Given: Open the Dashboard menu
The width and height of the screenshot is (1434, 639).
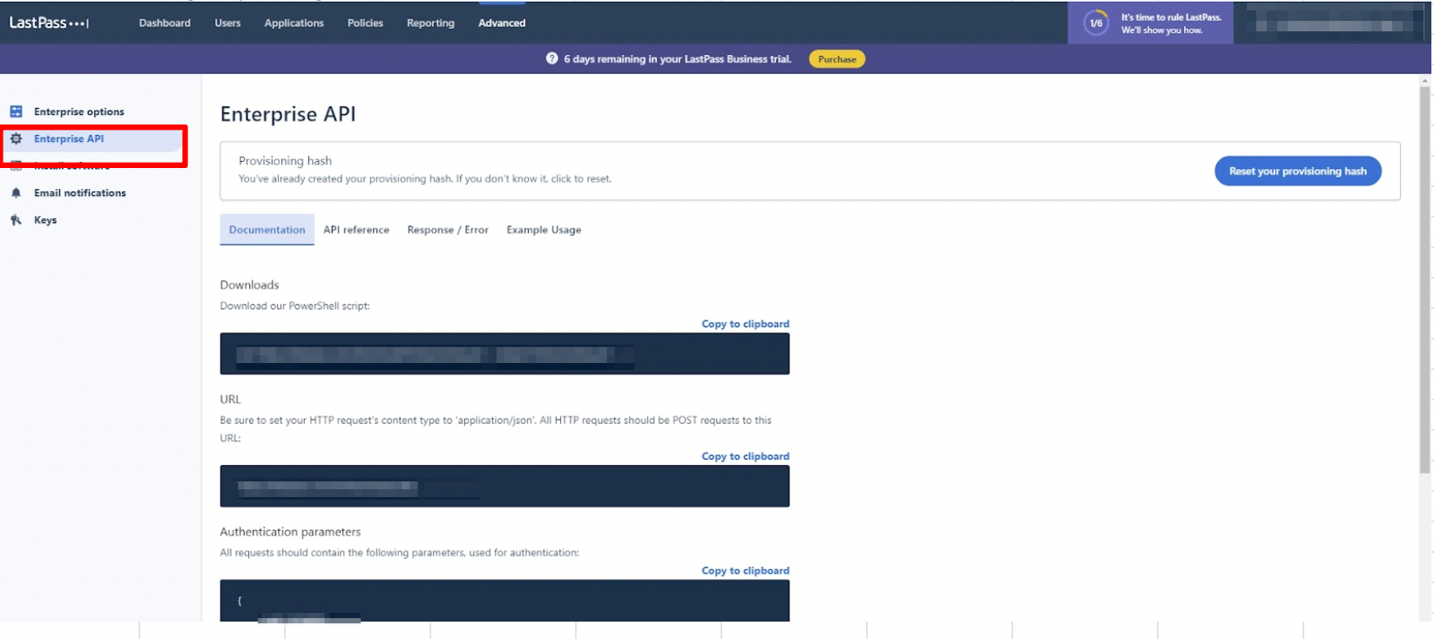Looking at the screenshot, I should point(165,23).
